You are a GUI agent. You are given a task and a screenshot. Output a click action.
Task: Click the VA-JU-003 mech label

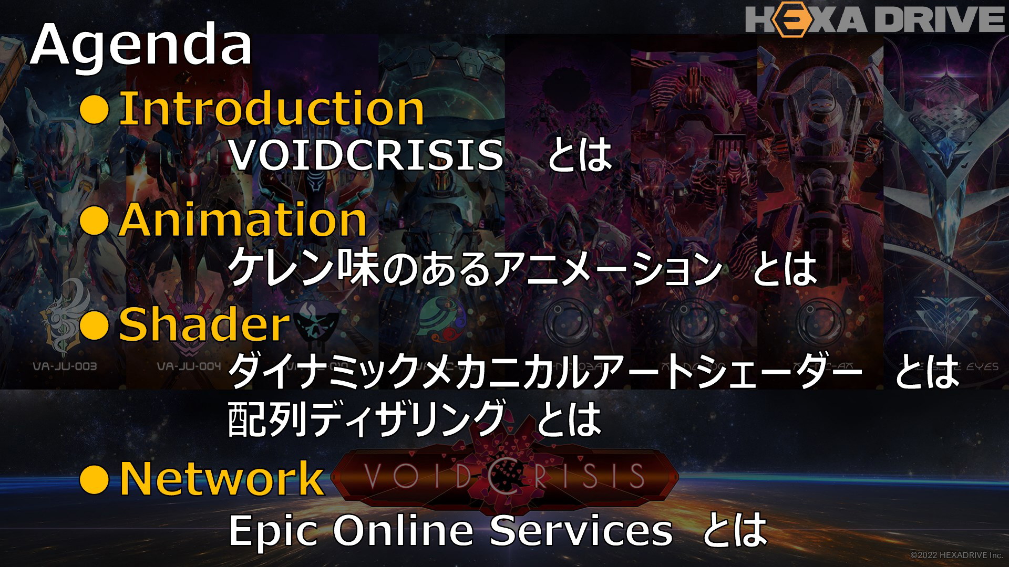[x=65, y=366]
